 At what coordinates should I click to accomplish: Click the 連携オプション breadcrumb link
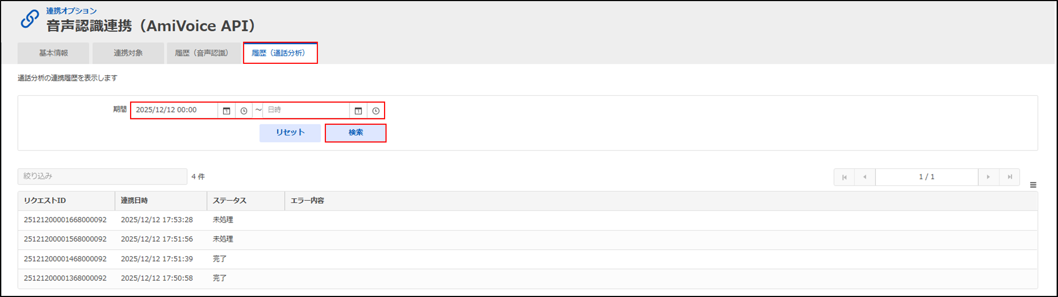(71, 11)
